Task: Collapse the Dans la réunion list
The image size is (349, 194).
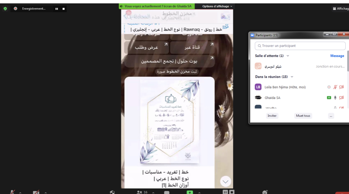Action: [x=292, y=77]
